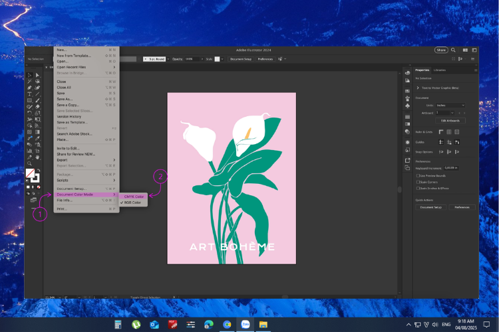Expand the Scripts submenu
This screenshot has width=499, height=332.
pos(86,180)
